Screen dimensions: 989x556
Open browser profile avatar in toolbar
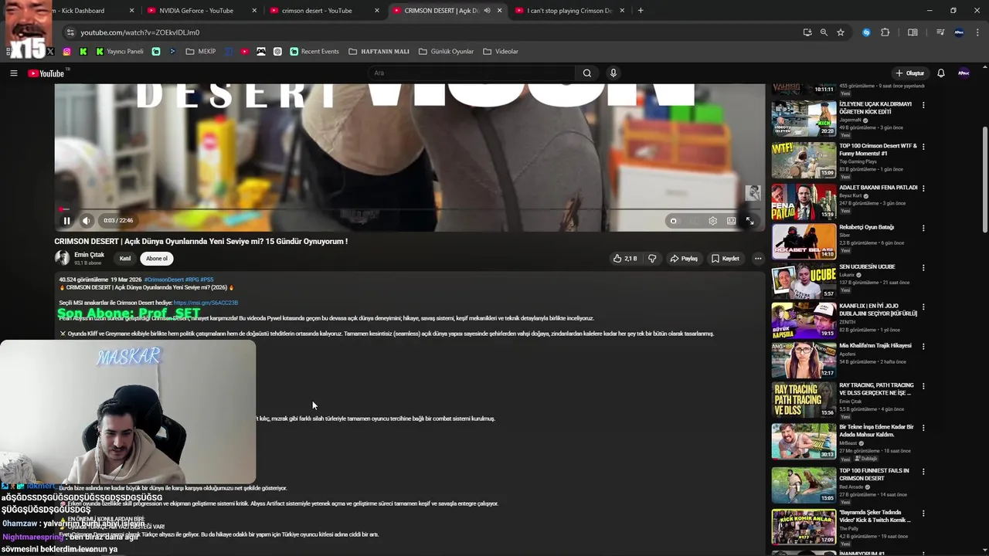pyautogui.click(x=960, y=32)
